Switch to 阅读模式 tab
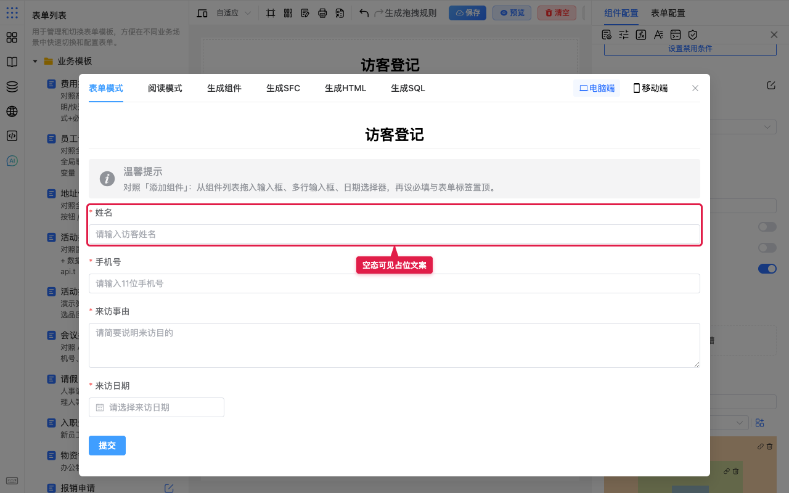 (165, 88)
